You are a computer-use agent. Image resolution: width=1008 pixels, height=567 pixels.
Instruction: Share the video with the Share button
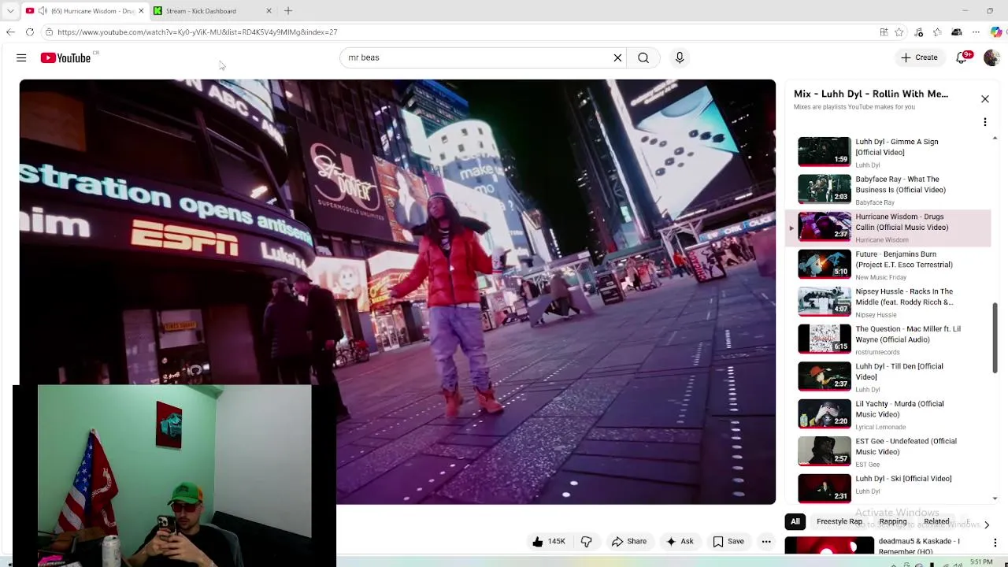click(x=629, y=542)
